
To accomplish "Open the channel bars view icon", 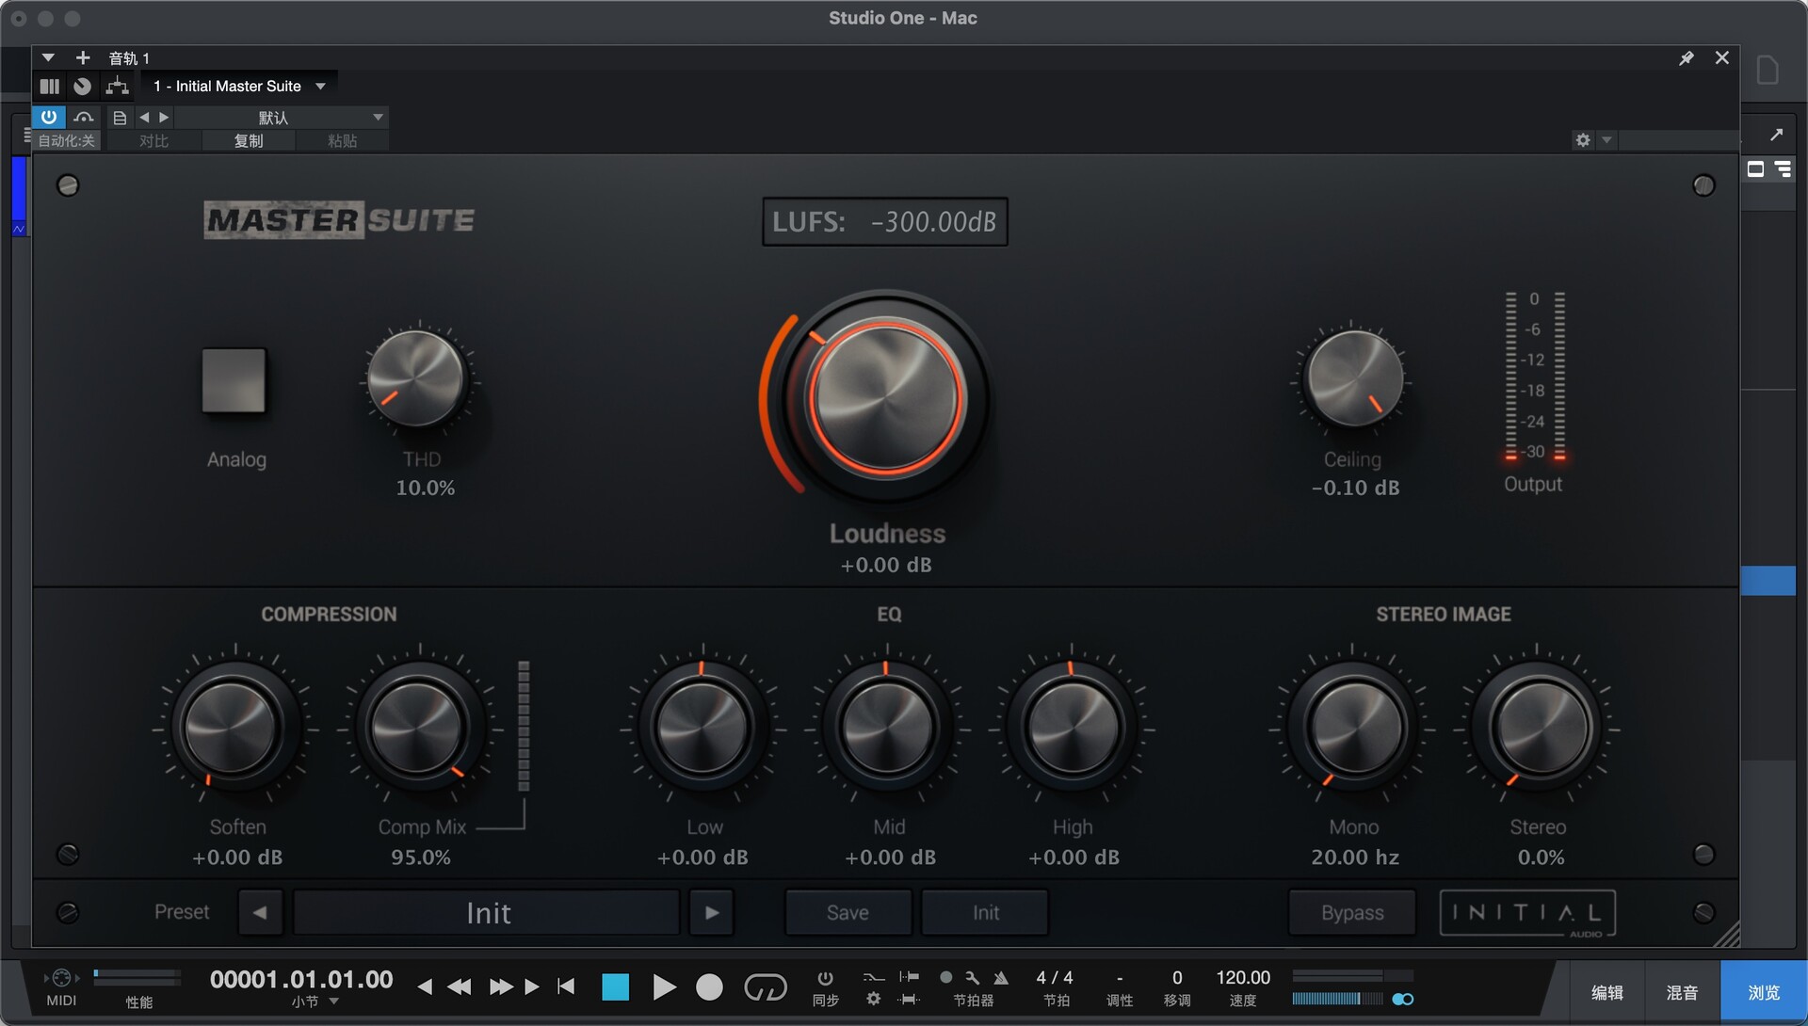I will tap(50, 87).
